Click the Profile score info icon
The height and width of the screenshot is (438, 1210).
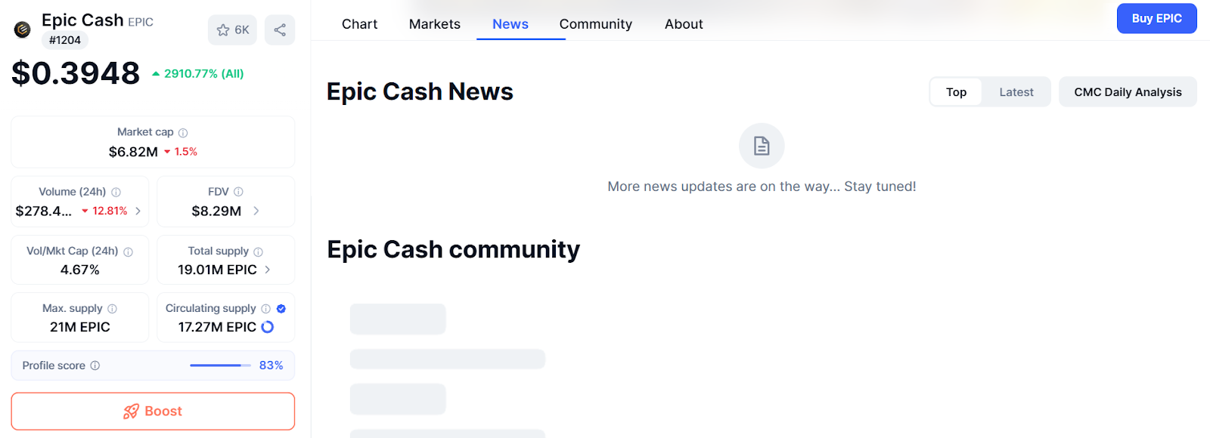pyautogui.click(x=95, y=366)
